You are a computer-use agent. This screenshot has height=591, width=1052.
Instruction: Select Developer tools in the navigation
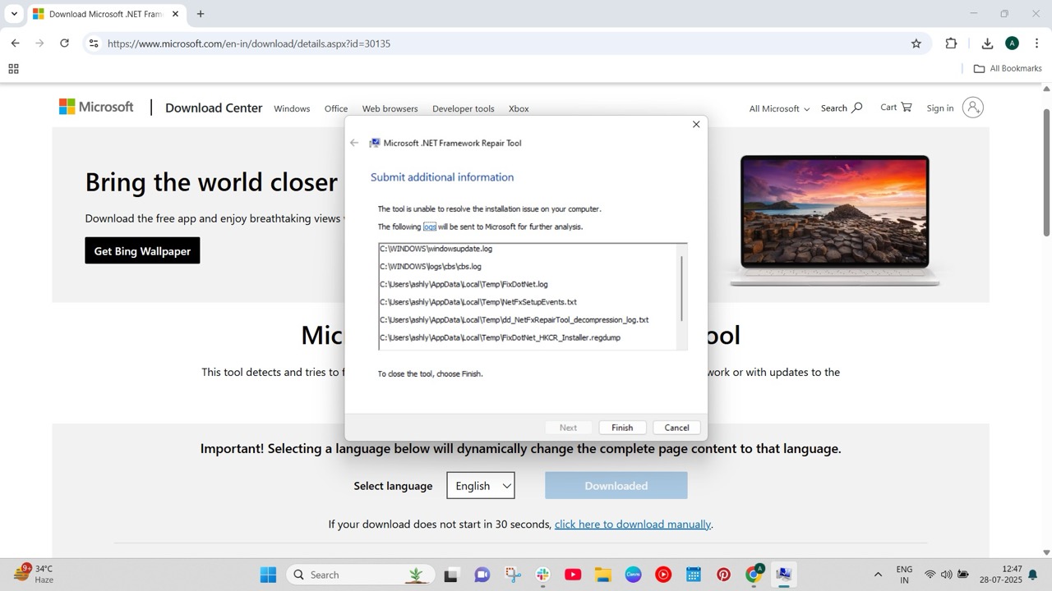click(x=463, y=108)
